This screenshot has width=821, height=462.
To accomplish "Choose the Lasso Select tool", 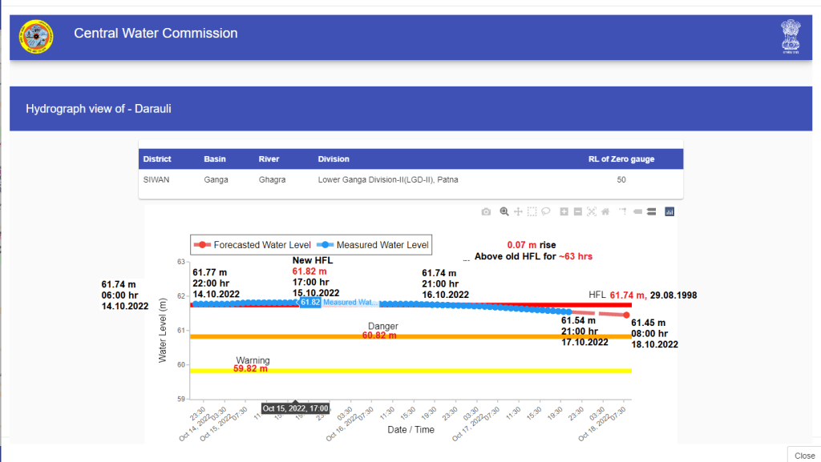I will (x=545, y=211).
